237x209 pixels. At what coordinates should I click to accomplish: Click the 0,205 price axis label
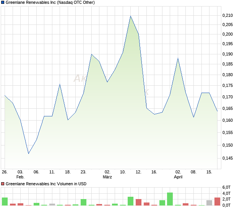227,24
